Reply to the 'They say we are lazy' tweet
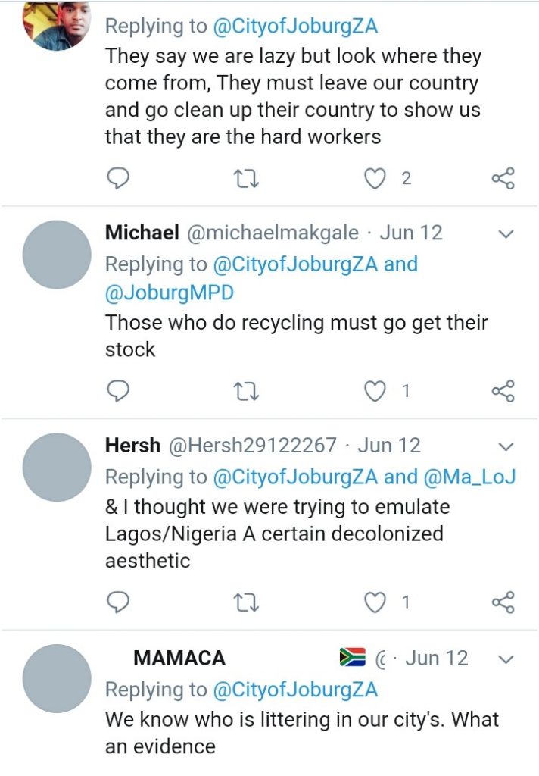Viewport: 539px width, 776px height. click(x=119, y=178)
